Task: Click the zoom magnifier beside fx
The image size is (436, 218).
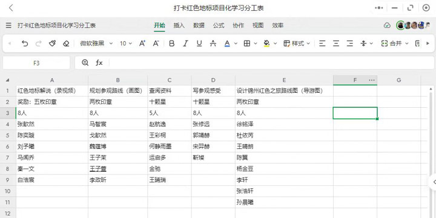Action: (x=85, y=63)
